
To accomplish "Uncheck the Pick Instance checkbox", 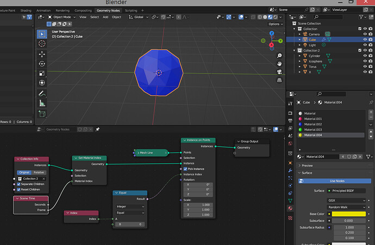I will [185, 169].
